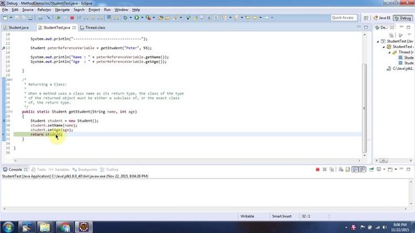Click the Debug (bug) launch icon in toolbar
The height and width of the screenshot is (233, 415).
pos(125,17)
